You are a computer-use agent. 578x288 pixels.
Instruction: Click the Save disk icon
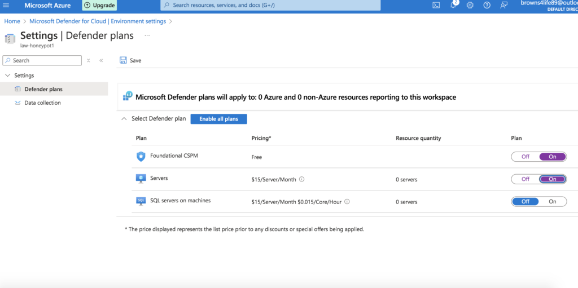click(123, 60)
